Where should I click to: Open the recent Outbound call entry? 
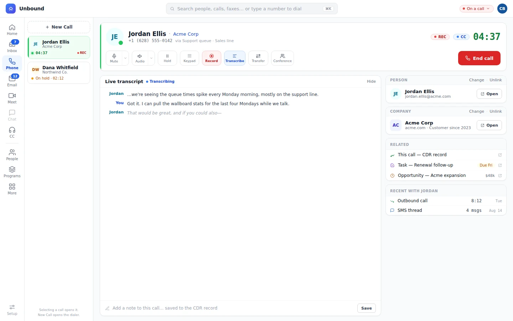(x=446, y=201)
